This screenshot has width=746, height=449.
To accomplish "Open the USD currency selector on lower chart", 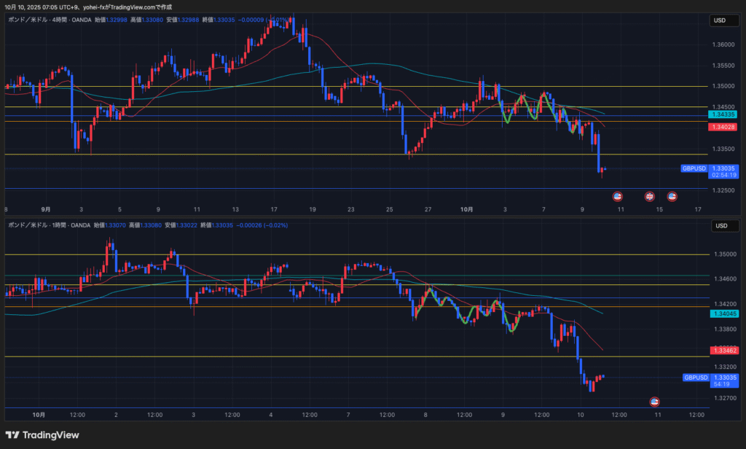I will 721,226.
